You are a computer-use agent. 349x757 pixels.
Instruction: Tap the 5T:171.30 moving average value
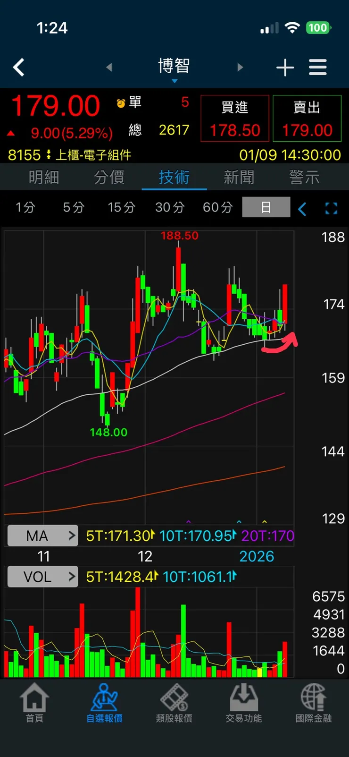click(x=120, y=536)
